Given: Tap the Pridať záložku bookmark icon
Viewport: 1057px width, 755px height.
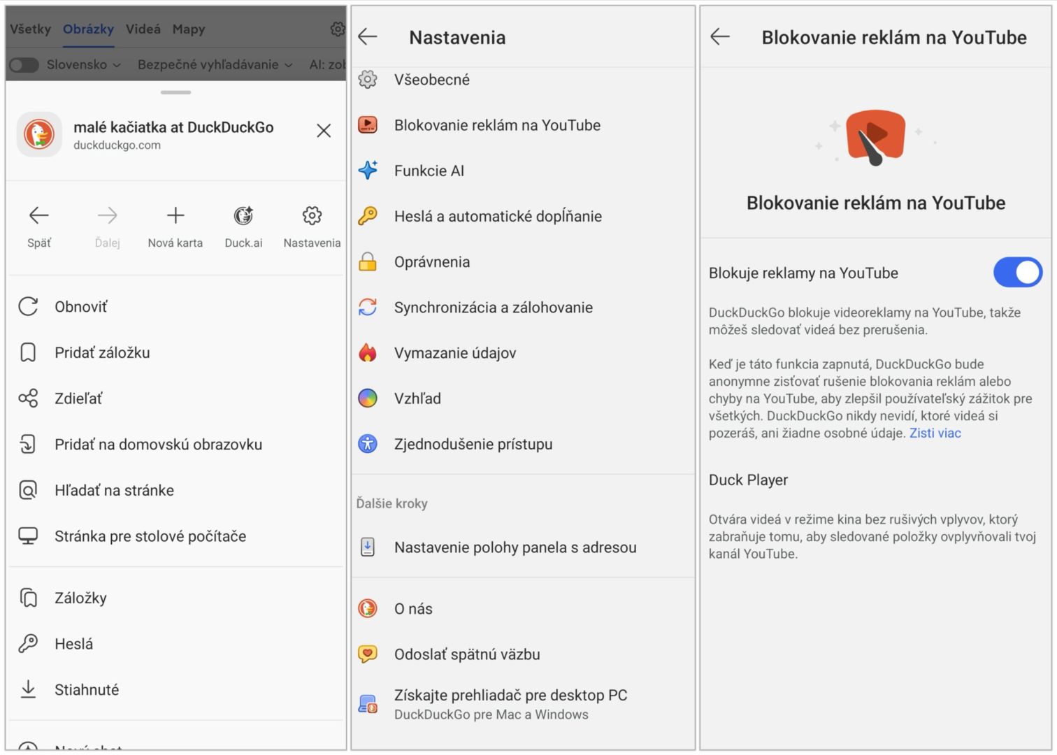Looking at the screenshot, I should tap(28, 352).
